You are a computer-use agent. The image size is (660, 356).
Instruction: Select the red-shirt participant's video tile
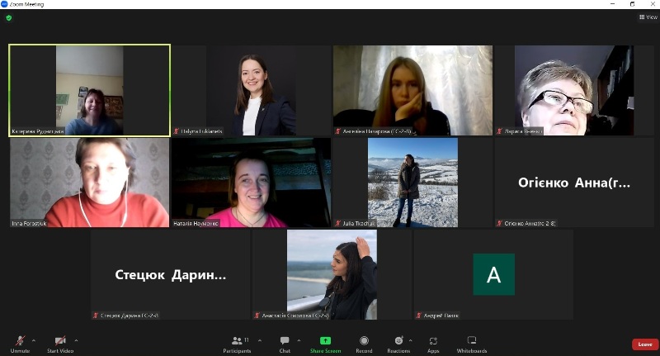coord(89,183)
